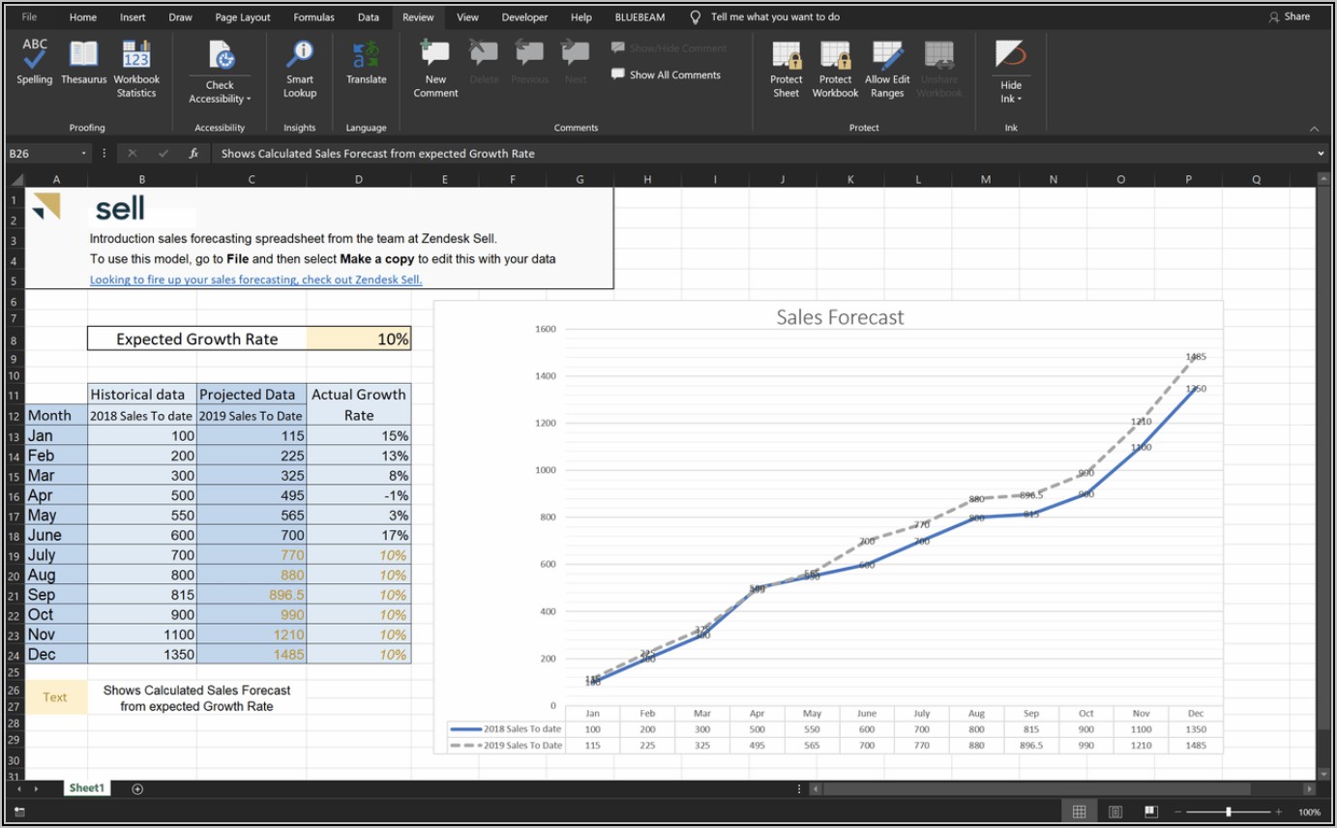Switch to Page Break Preview view
The image size is (1337, 828).
click(1150, 812)
